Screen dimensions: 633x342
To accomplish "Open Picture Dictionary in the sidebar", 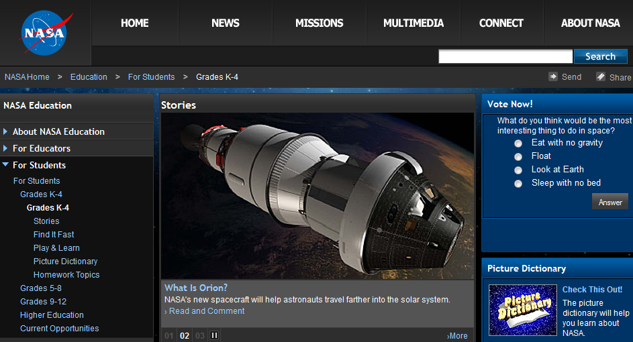I will pos(65,261).
